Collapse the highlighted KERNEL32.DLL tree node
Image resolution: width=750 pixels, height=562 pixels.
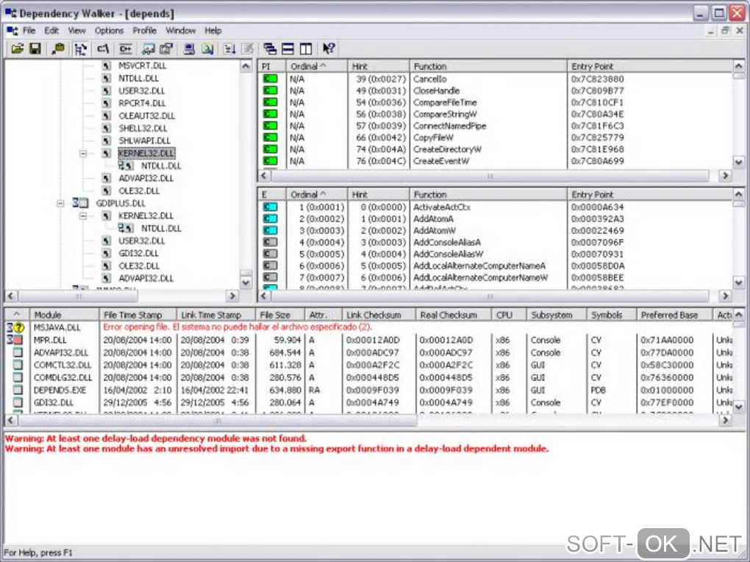(83, 154)
